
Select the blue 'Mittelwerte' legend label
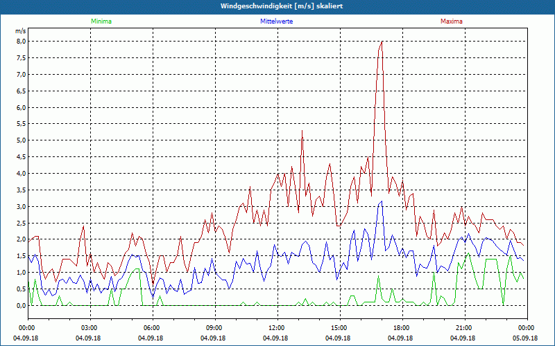click(x=276, y=21)
